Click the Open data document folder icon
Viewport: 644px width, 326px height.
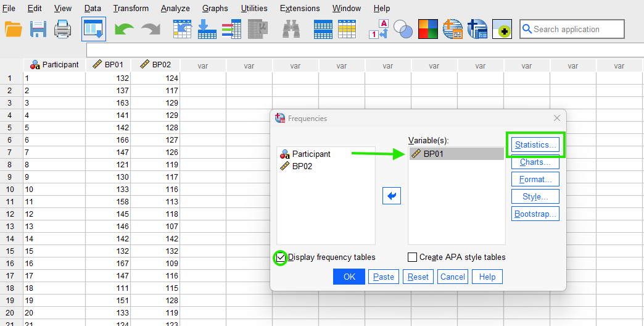click(13, 29)
